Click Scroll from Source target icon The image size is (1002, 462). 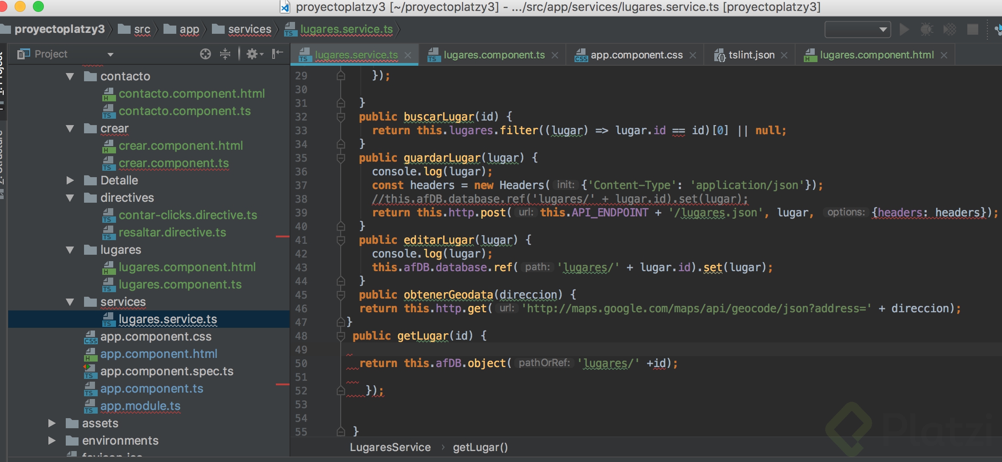pyautogui.click(x=206, y=54)
